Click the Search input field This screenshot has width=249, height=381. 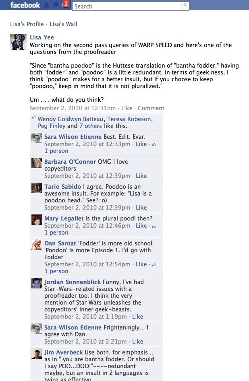[x=128, y=6]
